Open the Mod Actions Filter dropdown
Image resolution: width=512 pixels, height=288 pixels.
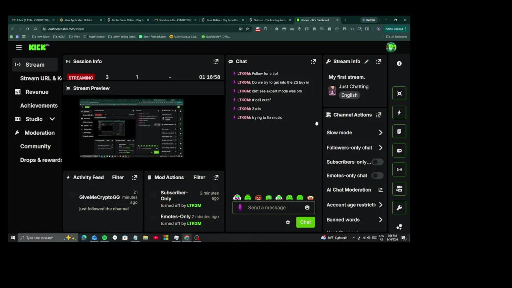[199, 178]
